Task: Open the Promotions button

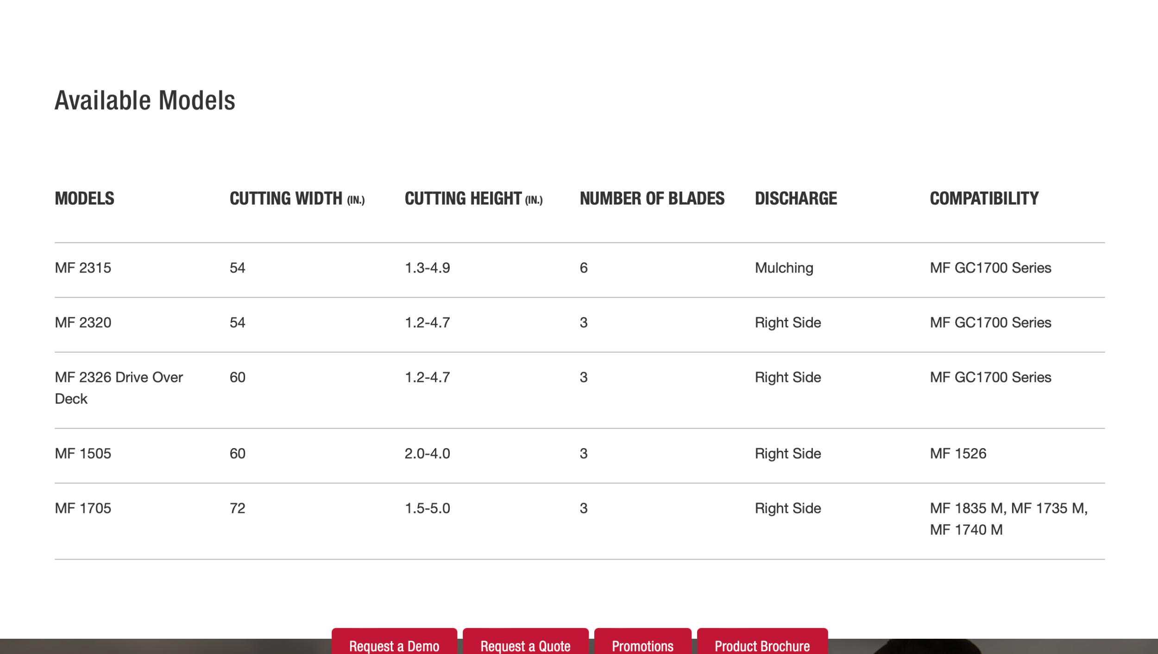Action: pyautogui.click(x=642, y=642)
